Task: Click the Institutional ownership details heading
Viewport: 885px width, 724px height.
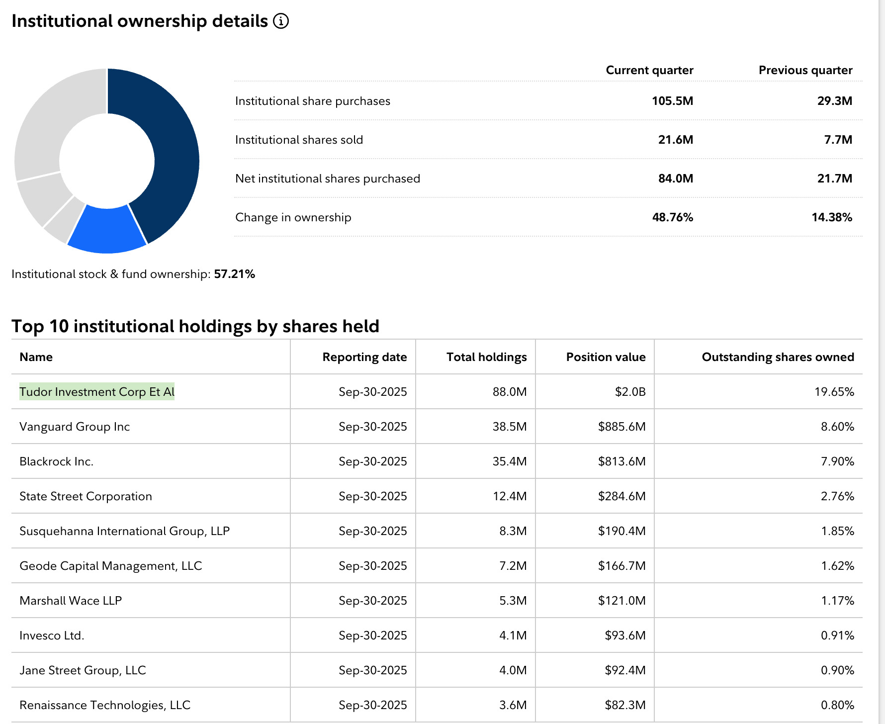Action: coord(140,21)
